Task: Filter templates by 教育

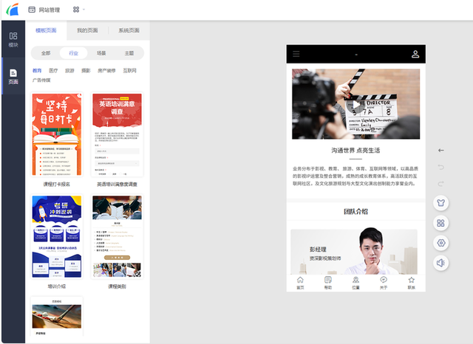Action: pos(37,70)
